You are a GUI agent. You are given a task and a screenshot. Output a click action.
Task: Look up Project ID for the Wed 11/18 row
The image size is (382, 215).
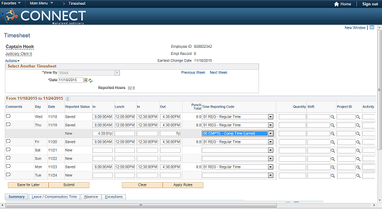click(358, 117)
